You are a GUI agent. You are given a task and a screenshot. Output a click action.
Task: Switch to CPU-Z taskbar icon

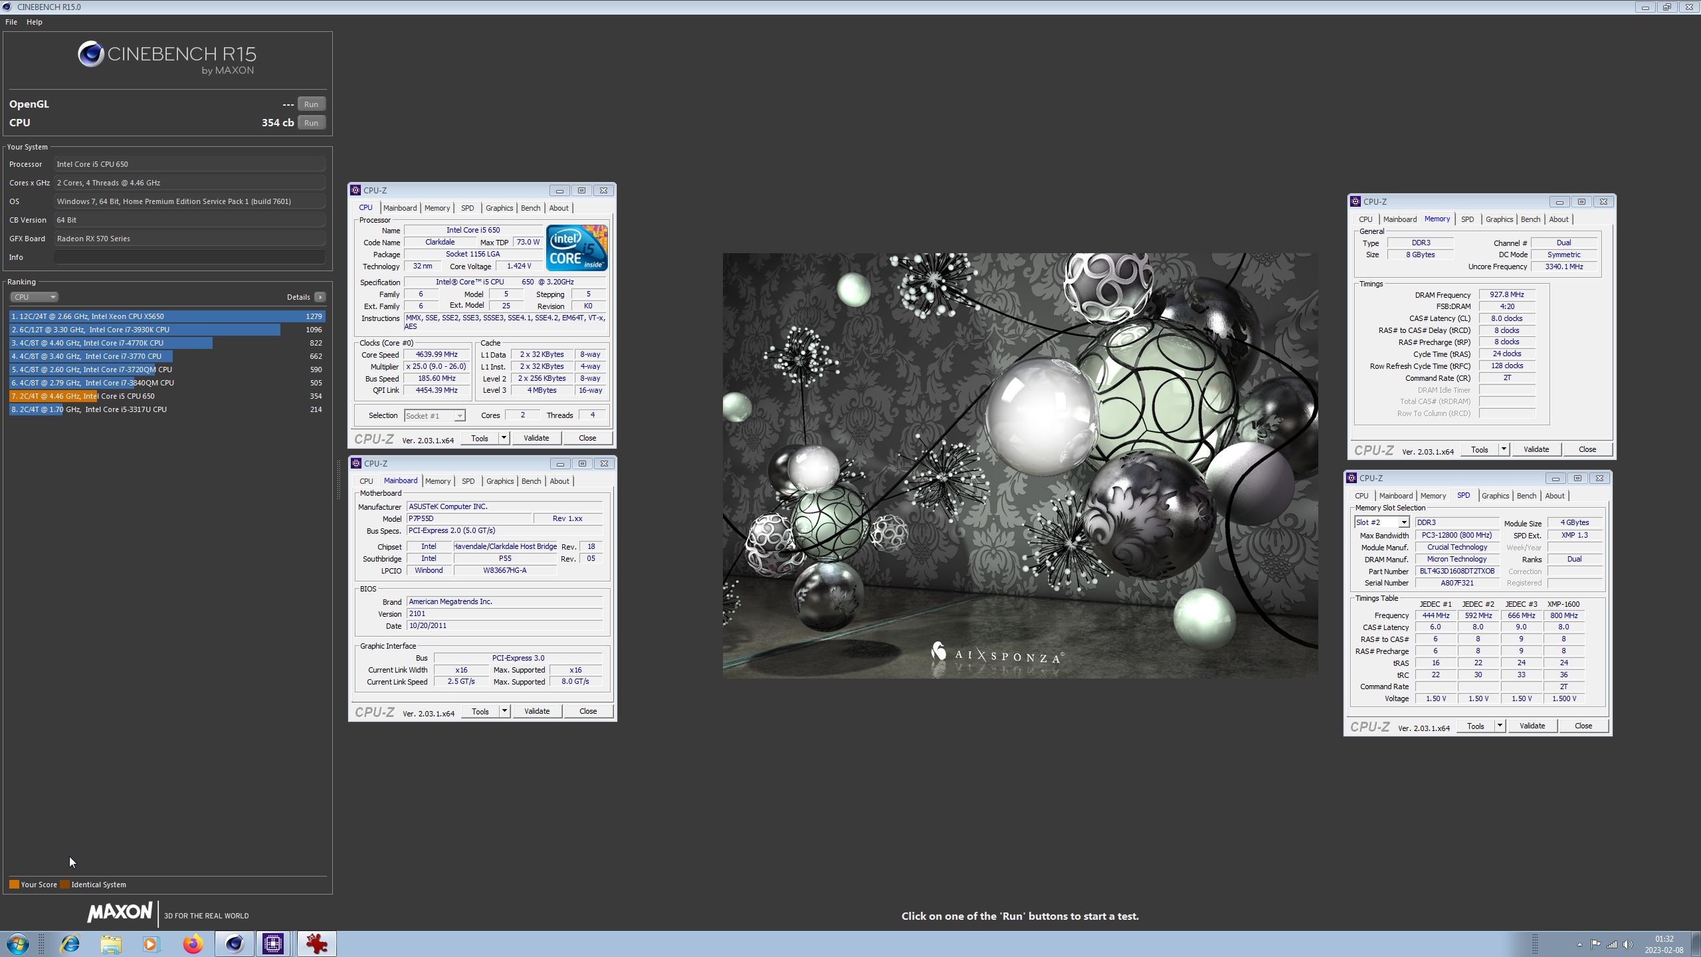(x=273, y=944)
